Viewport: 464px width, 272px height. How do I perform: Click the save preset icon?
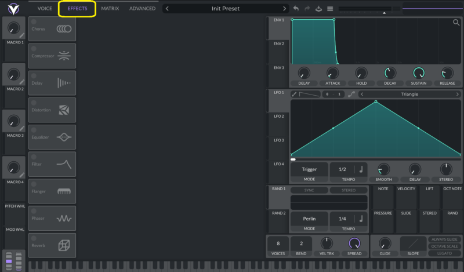click(x=318, y=9)
